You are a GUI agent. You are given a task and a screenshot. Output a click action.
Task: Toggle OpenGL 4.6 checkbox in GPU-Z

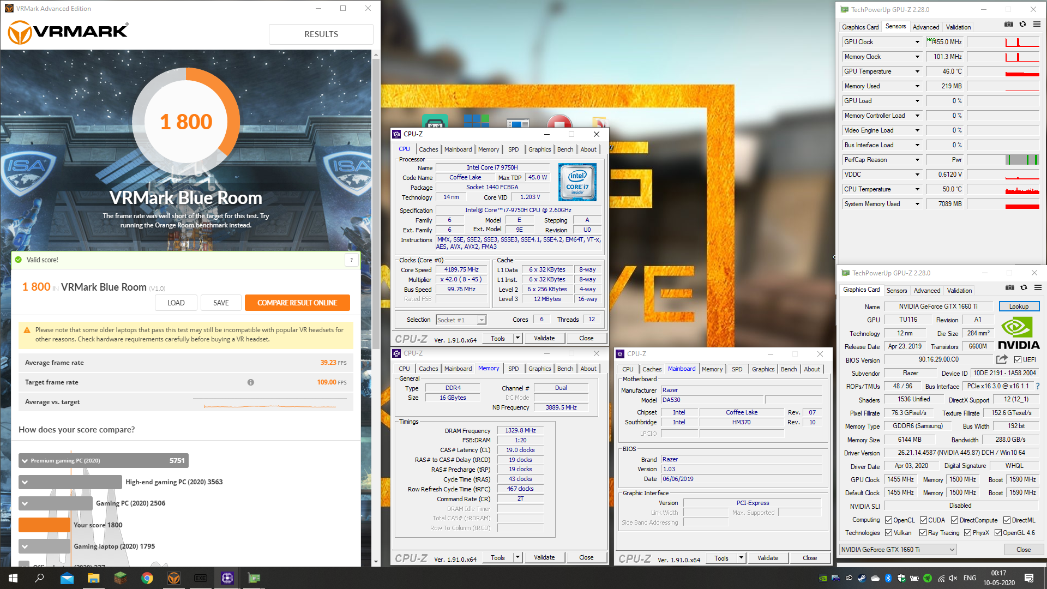coord(998,533)
